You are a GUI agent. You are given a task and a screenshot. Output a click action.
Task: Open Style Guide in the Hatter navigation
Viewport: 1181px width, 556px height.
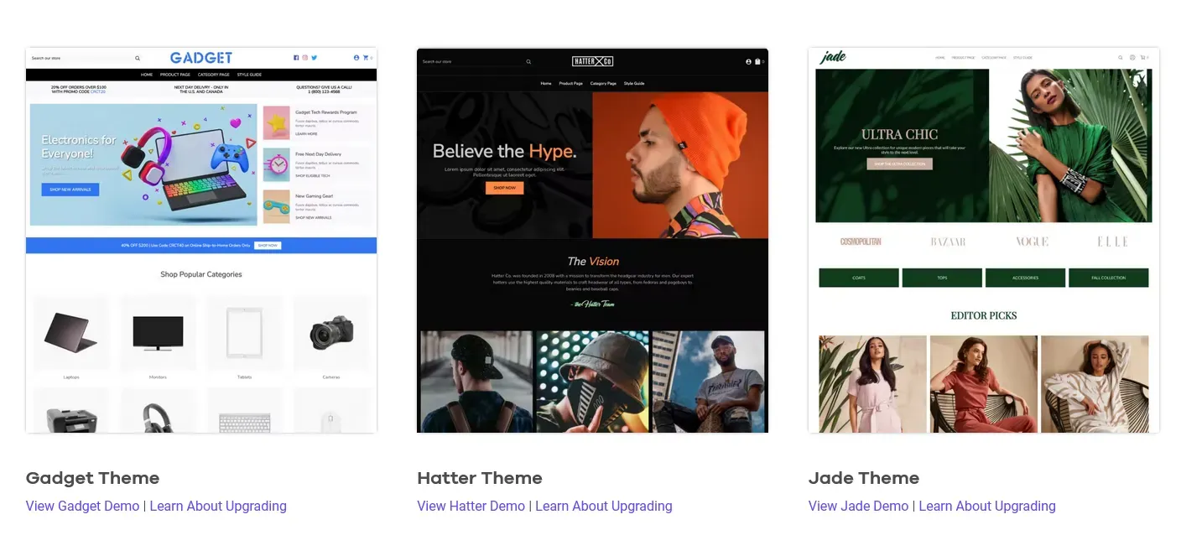pyautogui.click(x=635, y=84)
